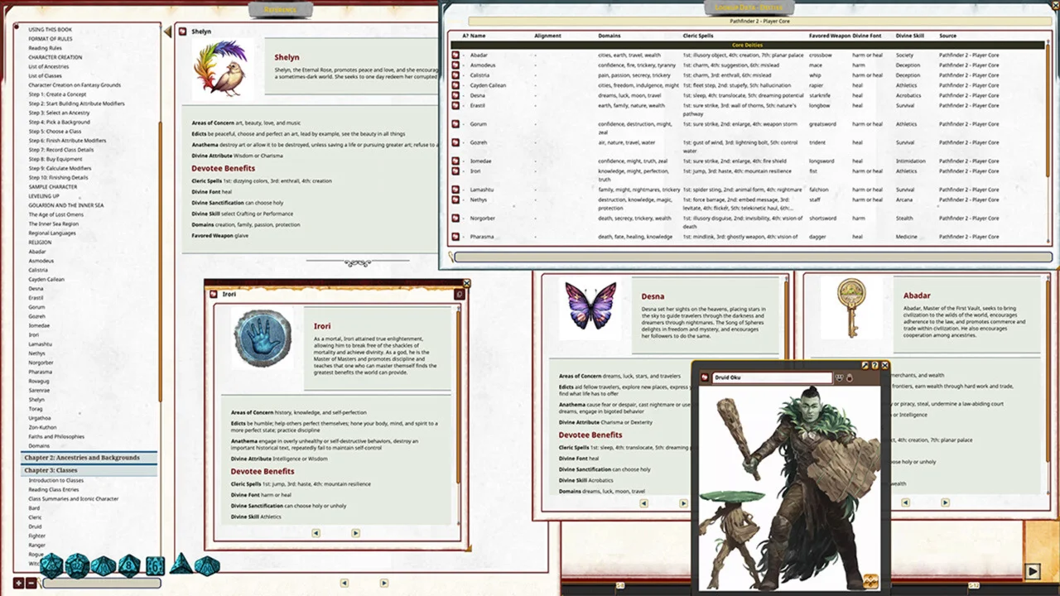Open the Druid class entry in the sidebar

(35, 526)
